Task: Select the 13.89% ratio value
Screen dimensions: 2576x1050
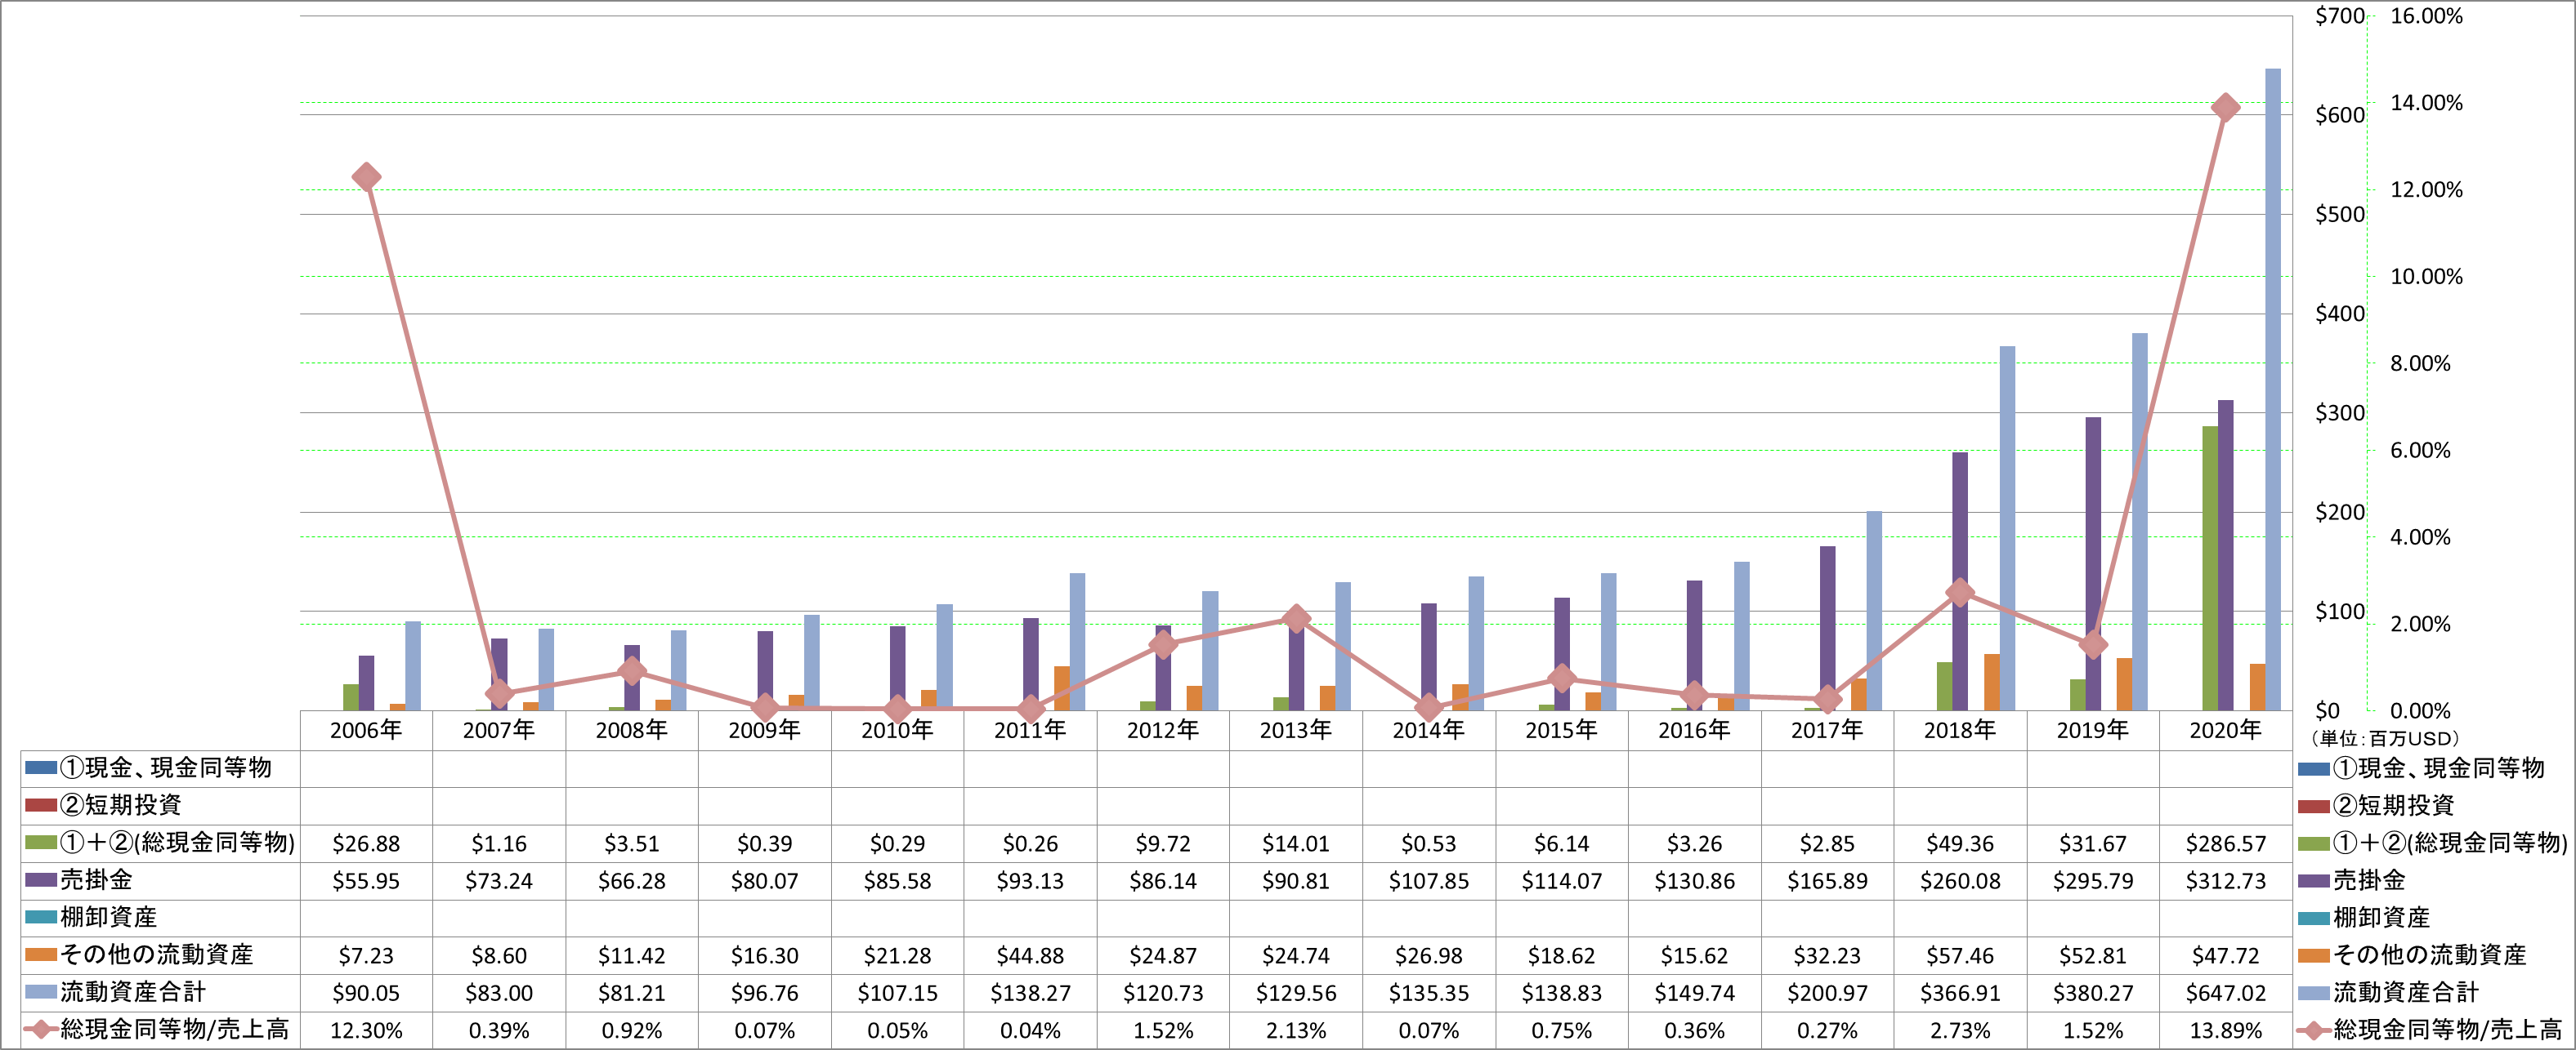Action: tap(2225, 1030)
